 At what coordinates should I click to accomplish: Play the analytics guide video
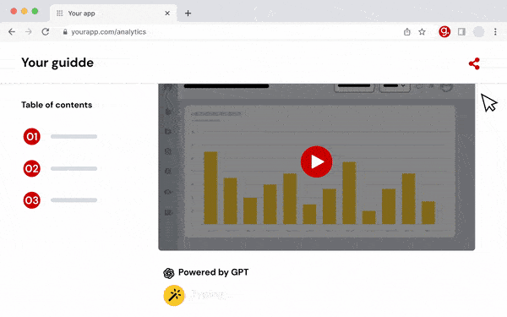coord(316,161)
